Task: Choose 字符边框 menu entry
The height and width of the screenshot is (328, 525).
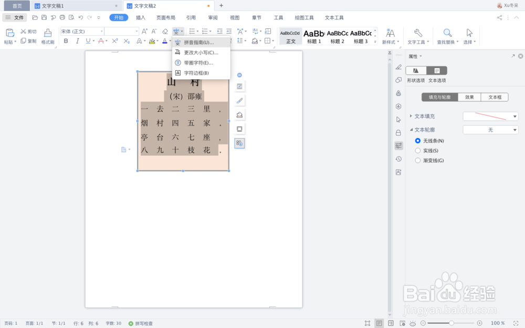Action: 201,72
